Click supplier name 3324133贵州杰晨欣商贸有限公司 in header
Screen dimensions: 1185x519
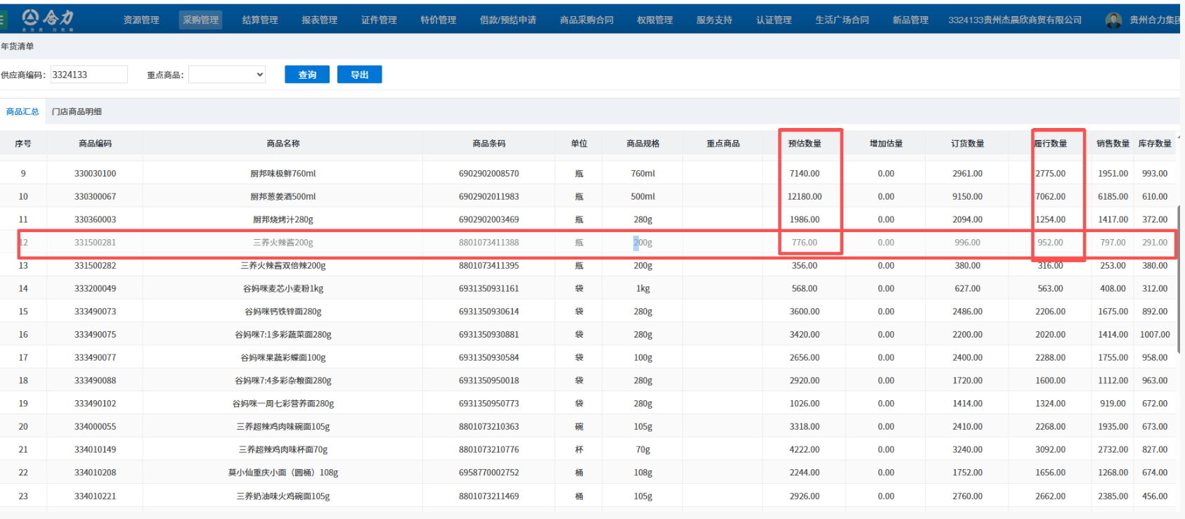(1015, 20)
